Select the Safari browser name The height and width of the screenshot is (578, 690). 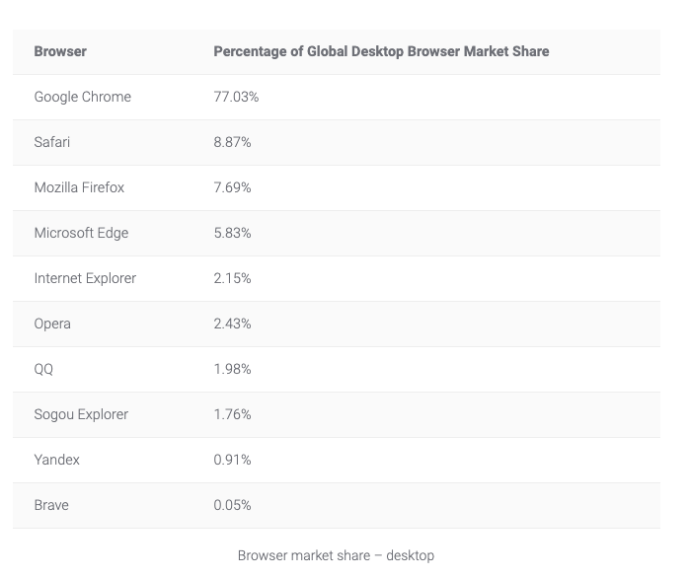click(52, 142)
